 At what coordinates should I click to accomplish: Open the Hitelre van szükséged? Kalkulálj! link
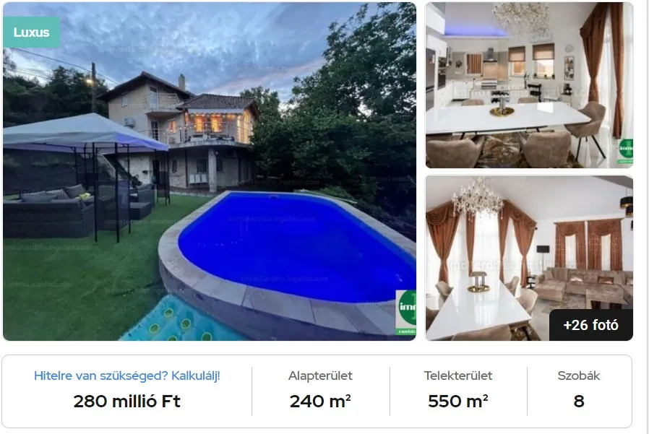127,376
